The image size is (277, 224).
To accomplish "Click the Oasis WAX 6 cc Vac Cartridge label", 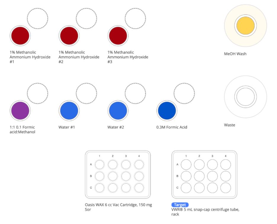I will [x=118, y=205].
